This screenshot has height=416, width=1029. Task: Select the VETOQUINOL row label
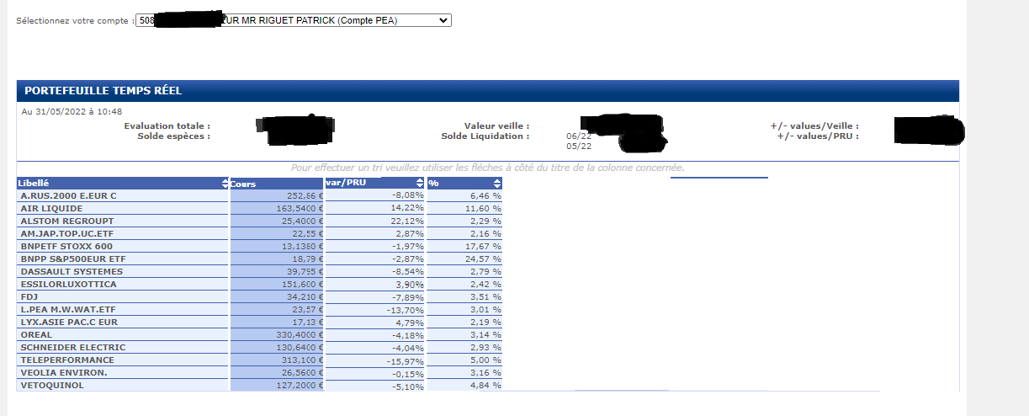pos(52,385)
